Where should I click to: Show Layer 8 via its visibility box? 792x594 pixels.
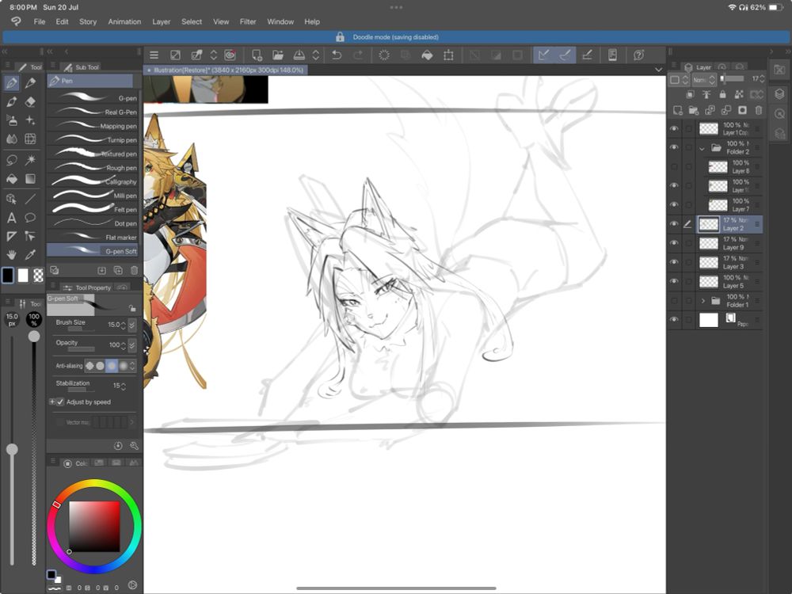674,166
